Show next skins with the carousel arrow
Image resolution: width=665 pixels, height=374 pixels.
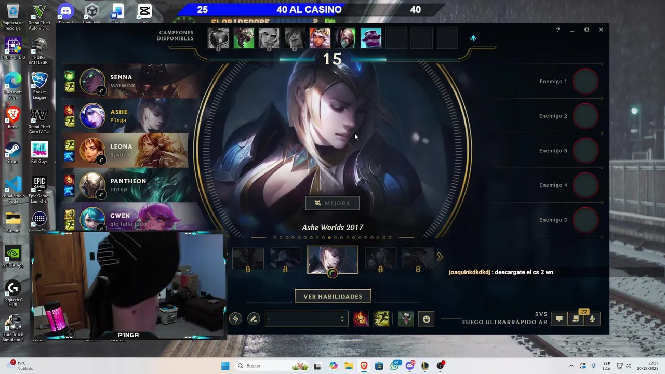point(440,257)
